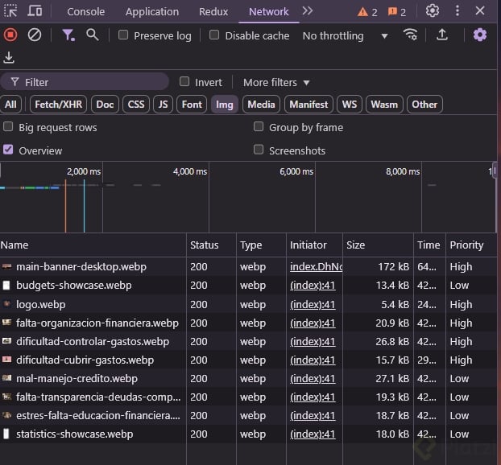
Task: Open the DevTools settings gear
Action: [433, 11]
